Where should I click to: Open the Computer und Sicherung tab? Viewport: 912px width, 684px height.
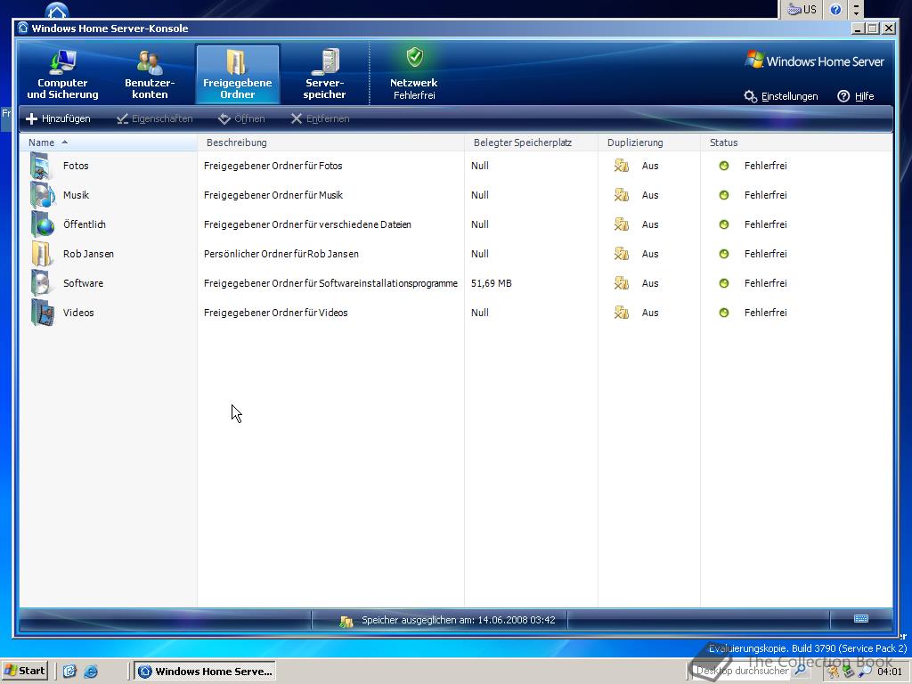tap(63, 75)
